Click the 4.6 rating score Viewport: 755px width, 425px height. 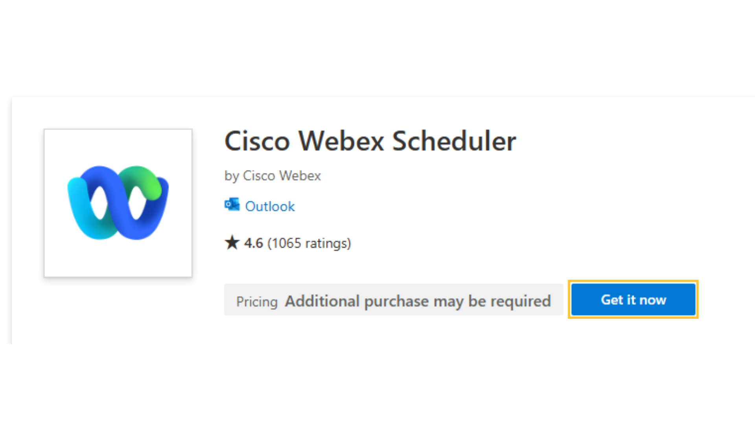pos(253,243)
